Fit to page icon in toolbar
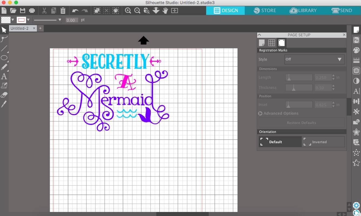The height and width of the screenshot is (216, 361). pos(175,11)
